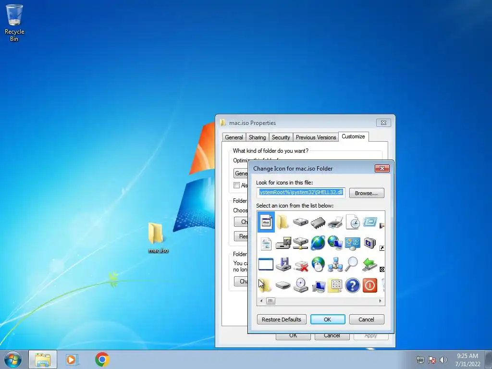Select the open folder icon in bottom row
This screenshot has height=369, width=492.
[x=265, y=285]
